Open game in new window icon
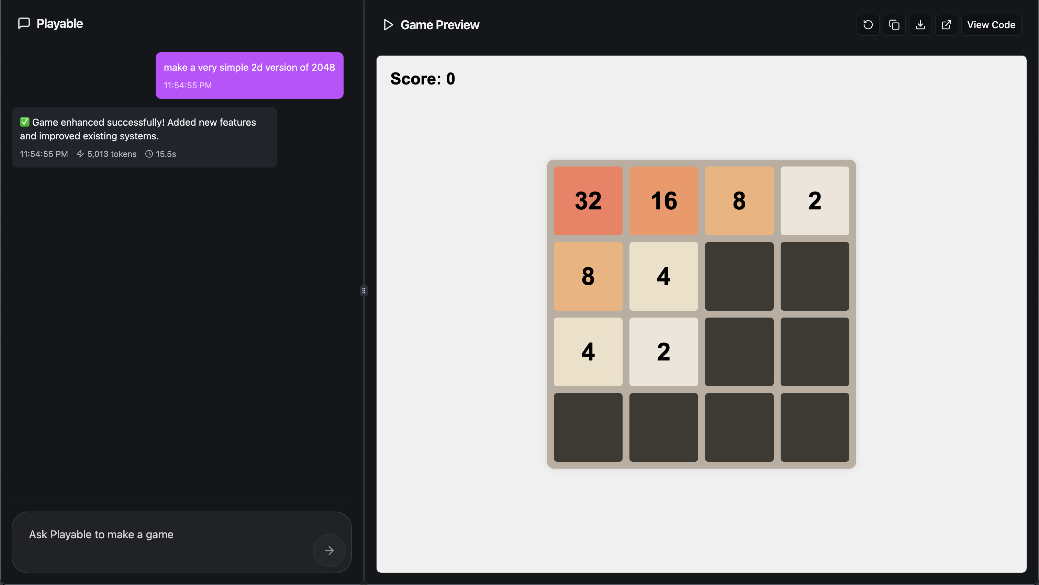Image resolution: width=1039 pixels, height=585 pixels. [946, 25]
